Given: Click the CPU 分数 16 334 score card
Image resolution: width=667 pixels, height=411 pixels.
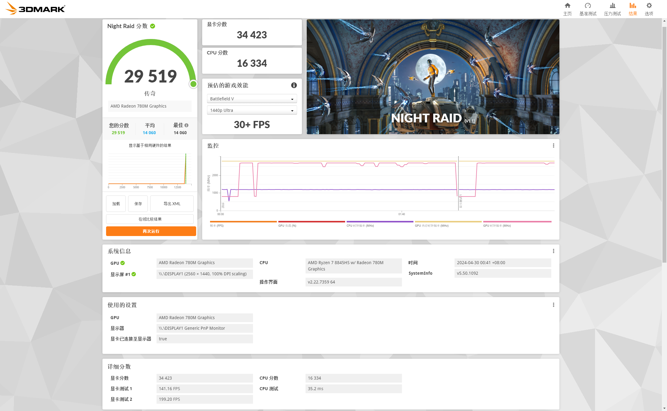Looking at the screenshot, I should [x=252, y=61].
